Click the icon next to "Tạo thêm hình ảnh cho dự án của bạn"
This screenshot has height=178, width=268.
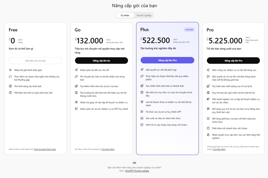point(76,86)
